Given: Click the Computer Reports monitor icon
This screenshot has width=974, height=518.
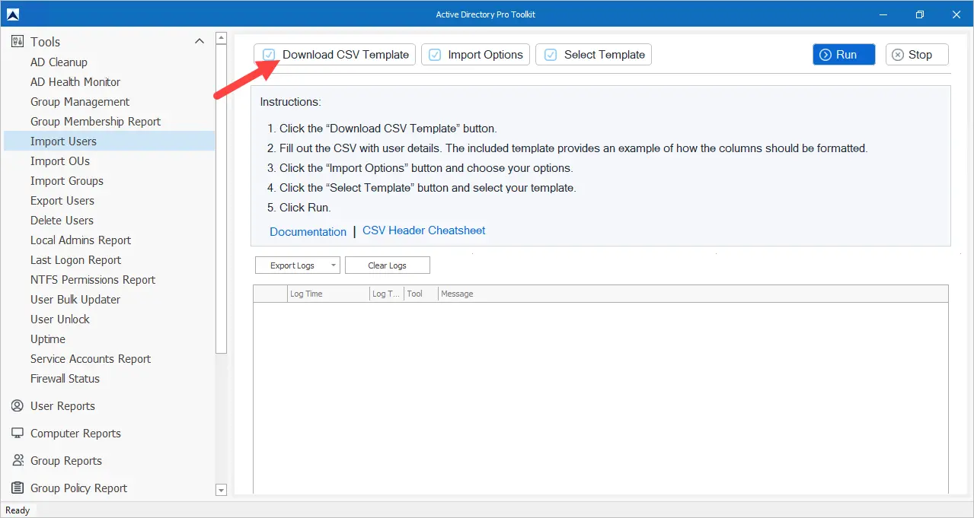Looking at the screenshot, I should pyautogui.click(x=18, y=434).
